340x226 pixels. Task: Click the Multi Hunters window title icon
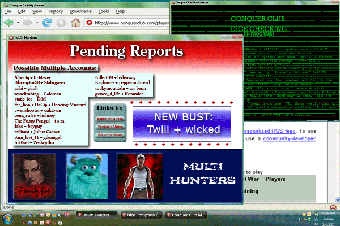point(11,38)
